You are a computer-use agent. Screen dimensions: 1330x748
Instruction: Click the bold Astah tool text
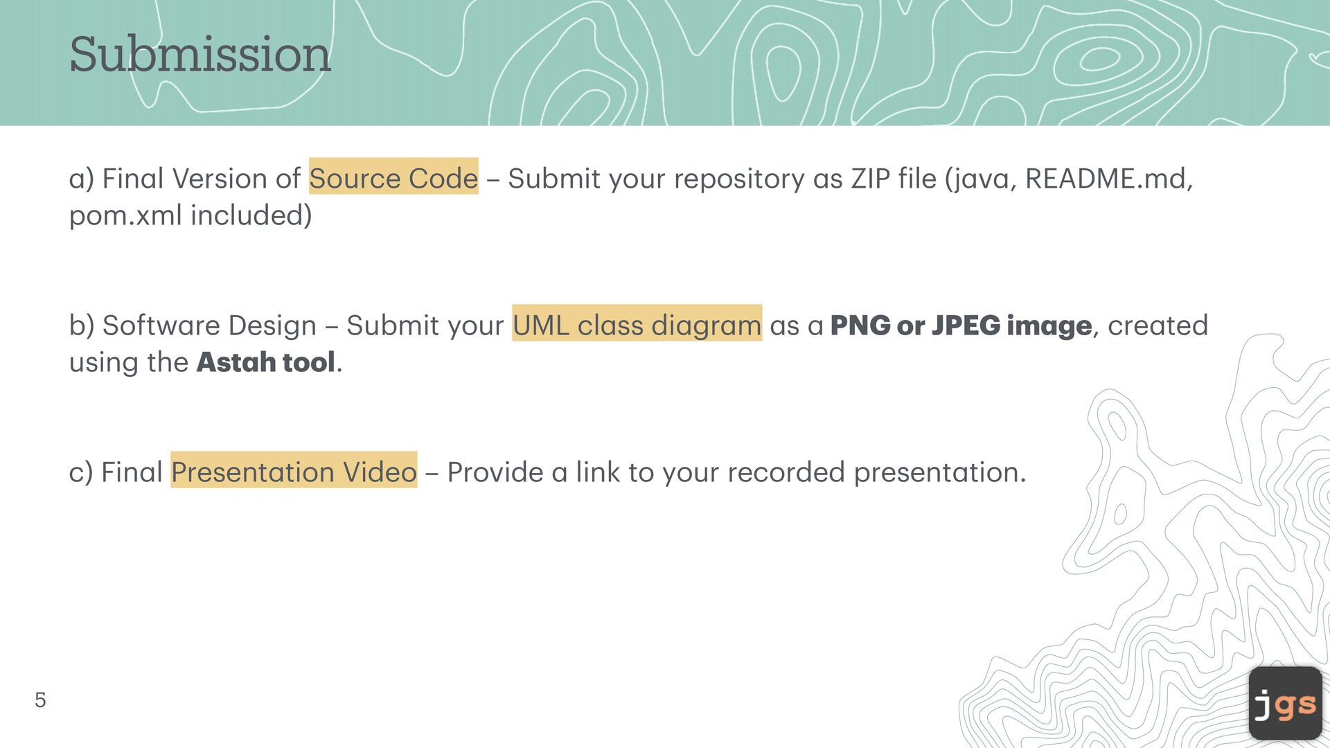(266, 362)
